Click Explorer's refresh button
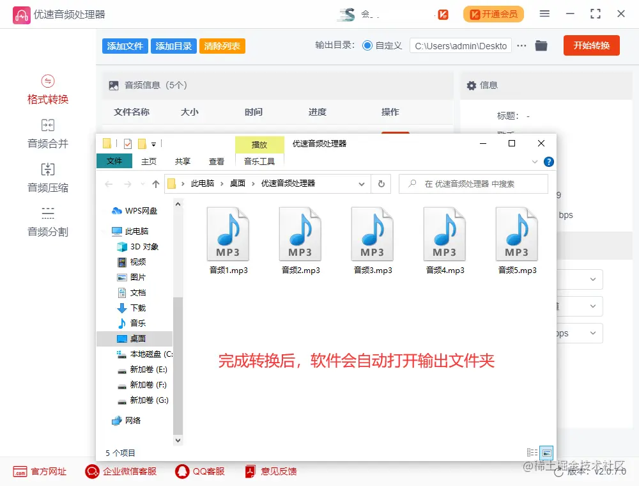This screenshot has height=486, width=639. coord(381,184)
